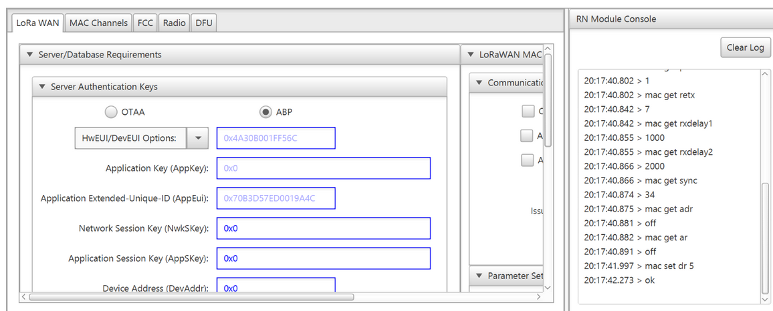This screenshot has width=773, height=311.
Task: Open the DFU tab
Action: (x=204, y=23)
